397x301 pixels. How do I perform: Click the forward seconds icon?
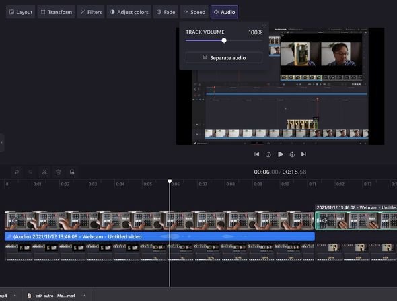point(292,154)
